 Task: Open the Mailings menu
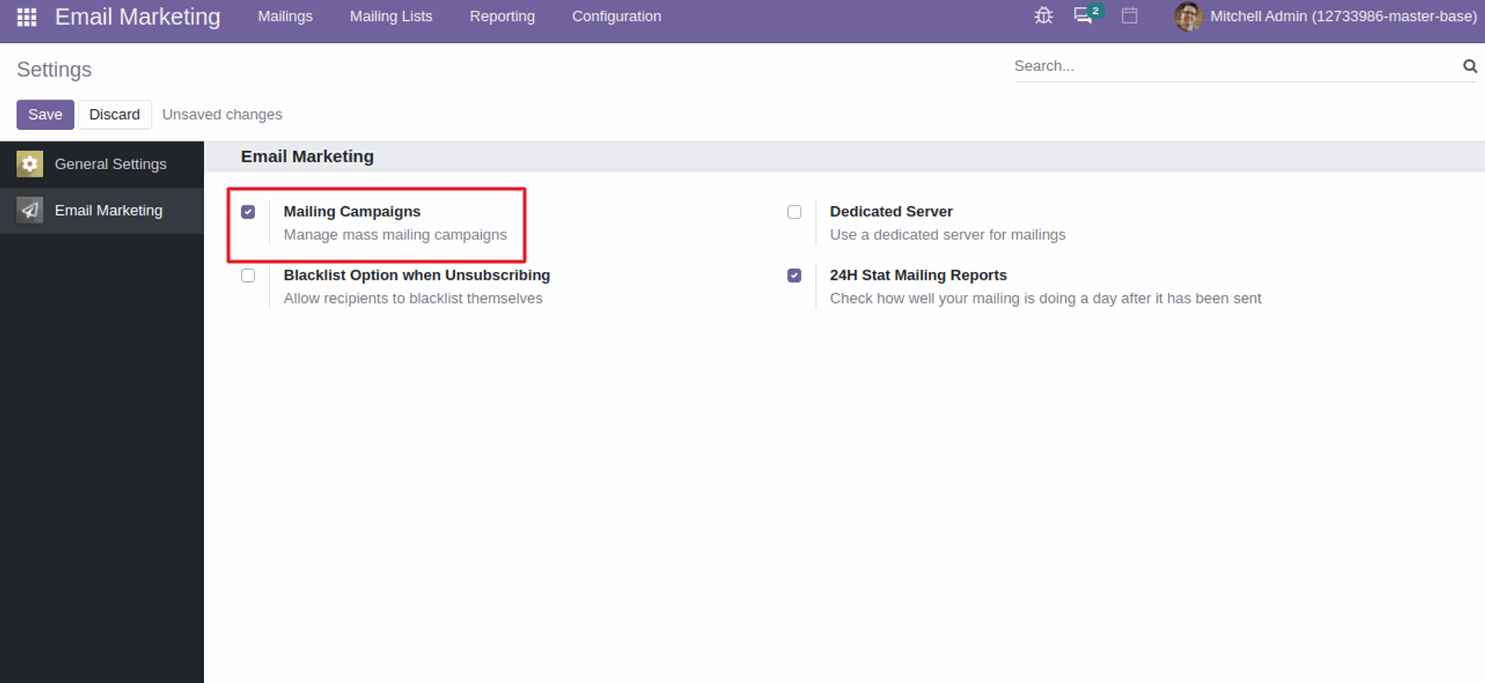point(285,16)
